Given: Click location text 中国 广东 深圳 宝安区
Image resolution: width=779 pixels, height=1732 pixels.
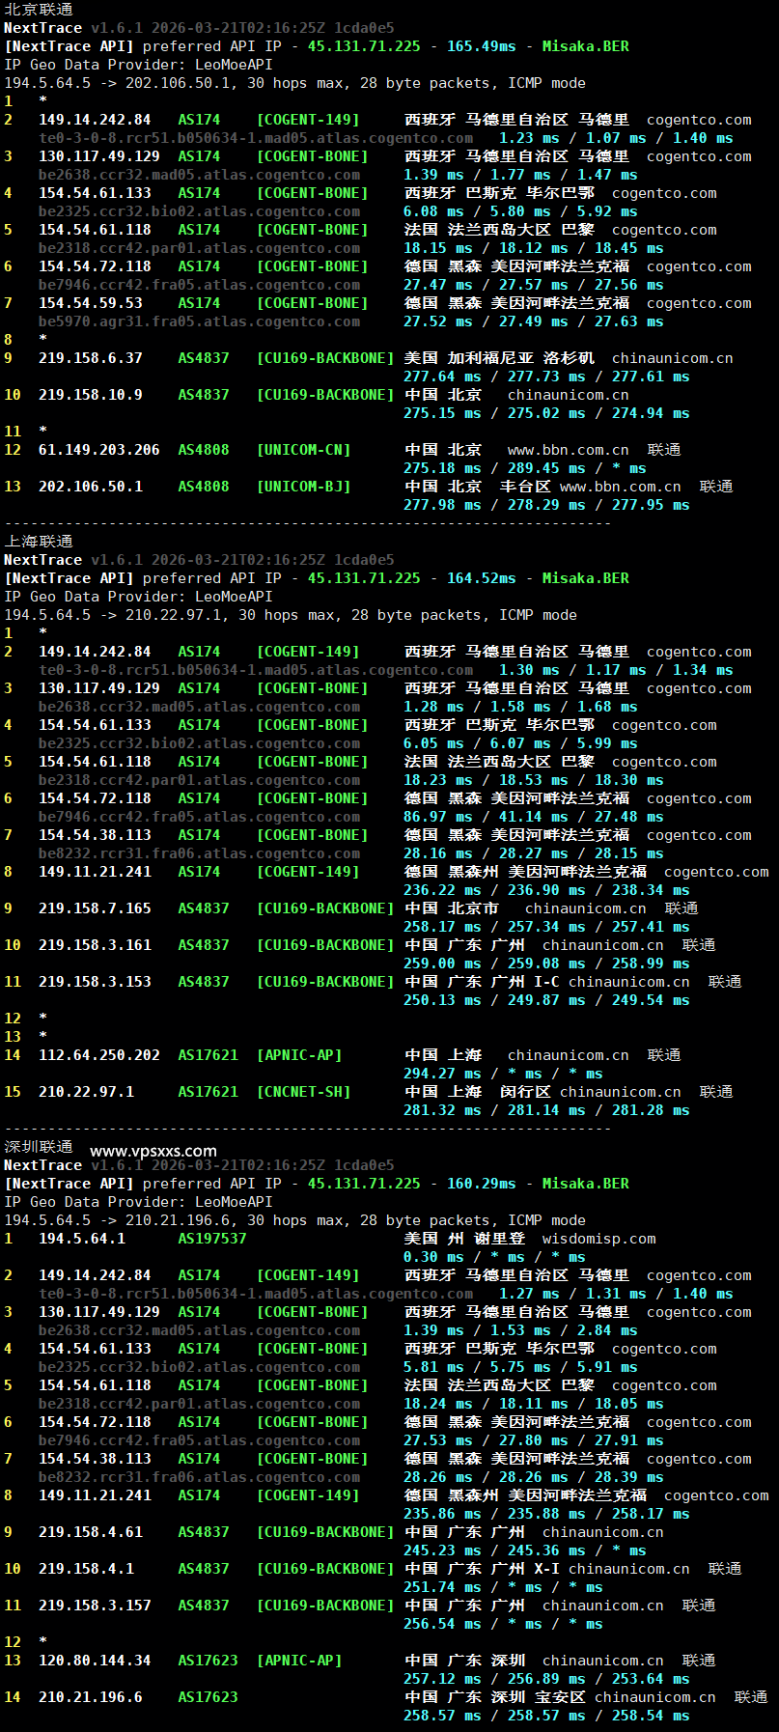Looking at the screenshot, I should coord(495,1697).
